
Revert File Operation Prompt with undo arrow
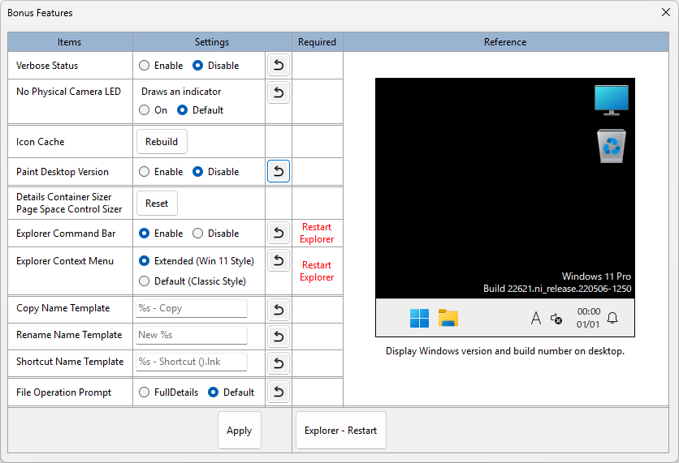coord(279,392)
